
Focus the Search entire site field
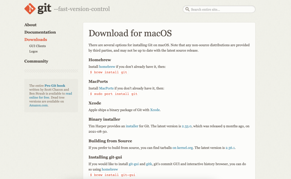click(219, 9)
